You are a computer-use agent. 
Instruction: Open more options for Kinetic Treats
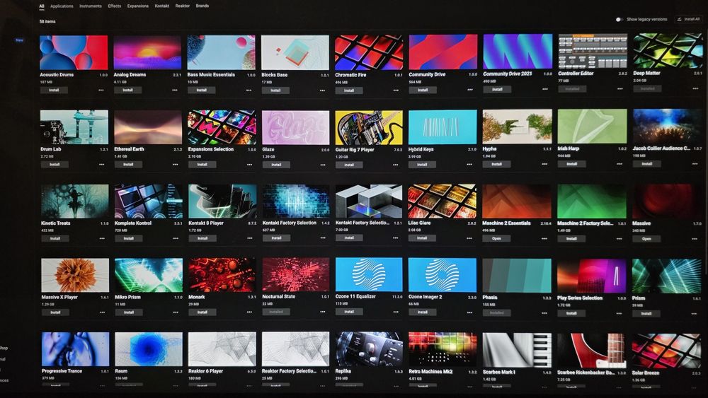[102, 238]
